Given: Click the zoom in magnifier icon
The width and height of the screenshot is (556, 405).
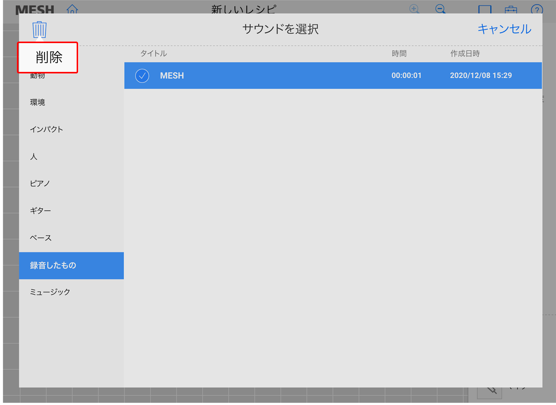Looking at the screenshot, I should pyautogui.click(x=414, y=9).
